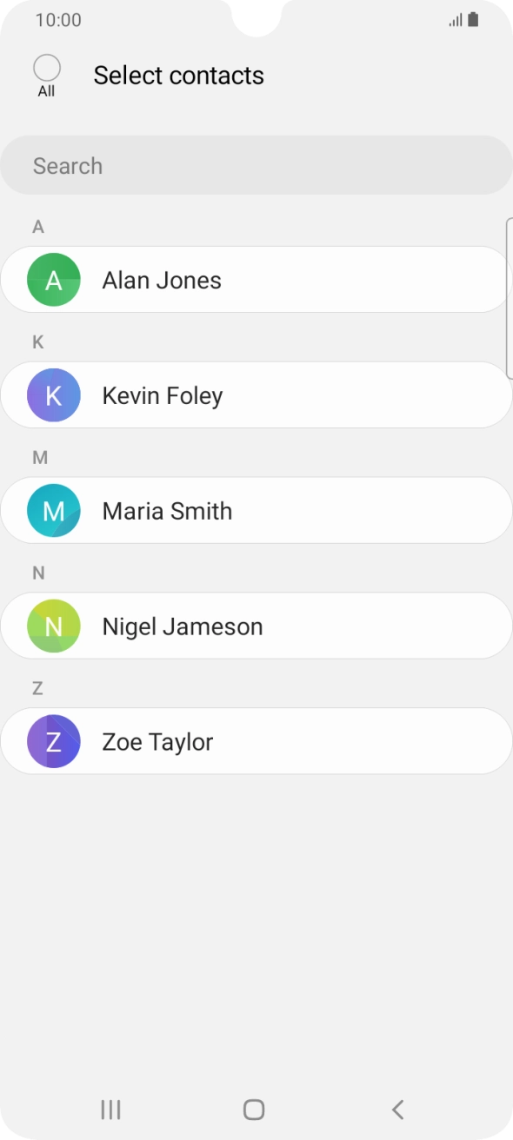Tap the signal strength icon
This screenshot has height=1140, width=513.
(456, 20)
